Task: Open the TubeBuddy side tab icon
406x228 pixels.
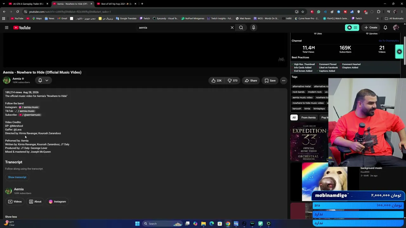Action: tap(399, 52)
